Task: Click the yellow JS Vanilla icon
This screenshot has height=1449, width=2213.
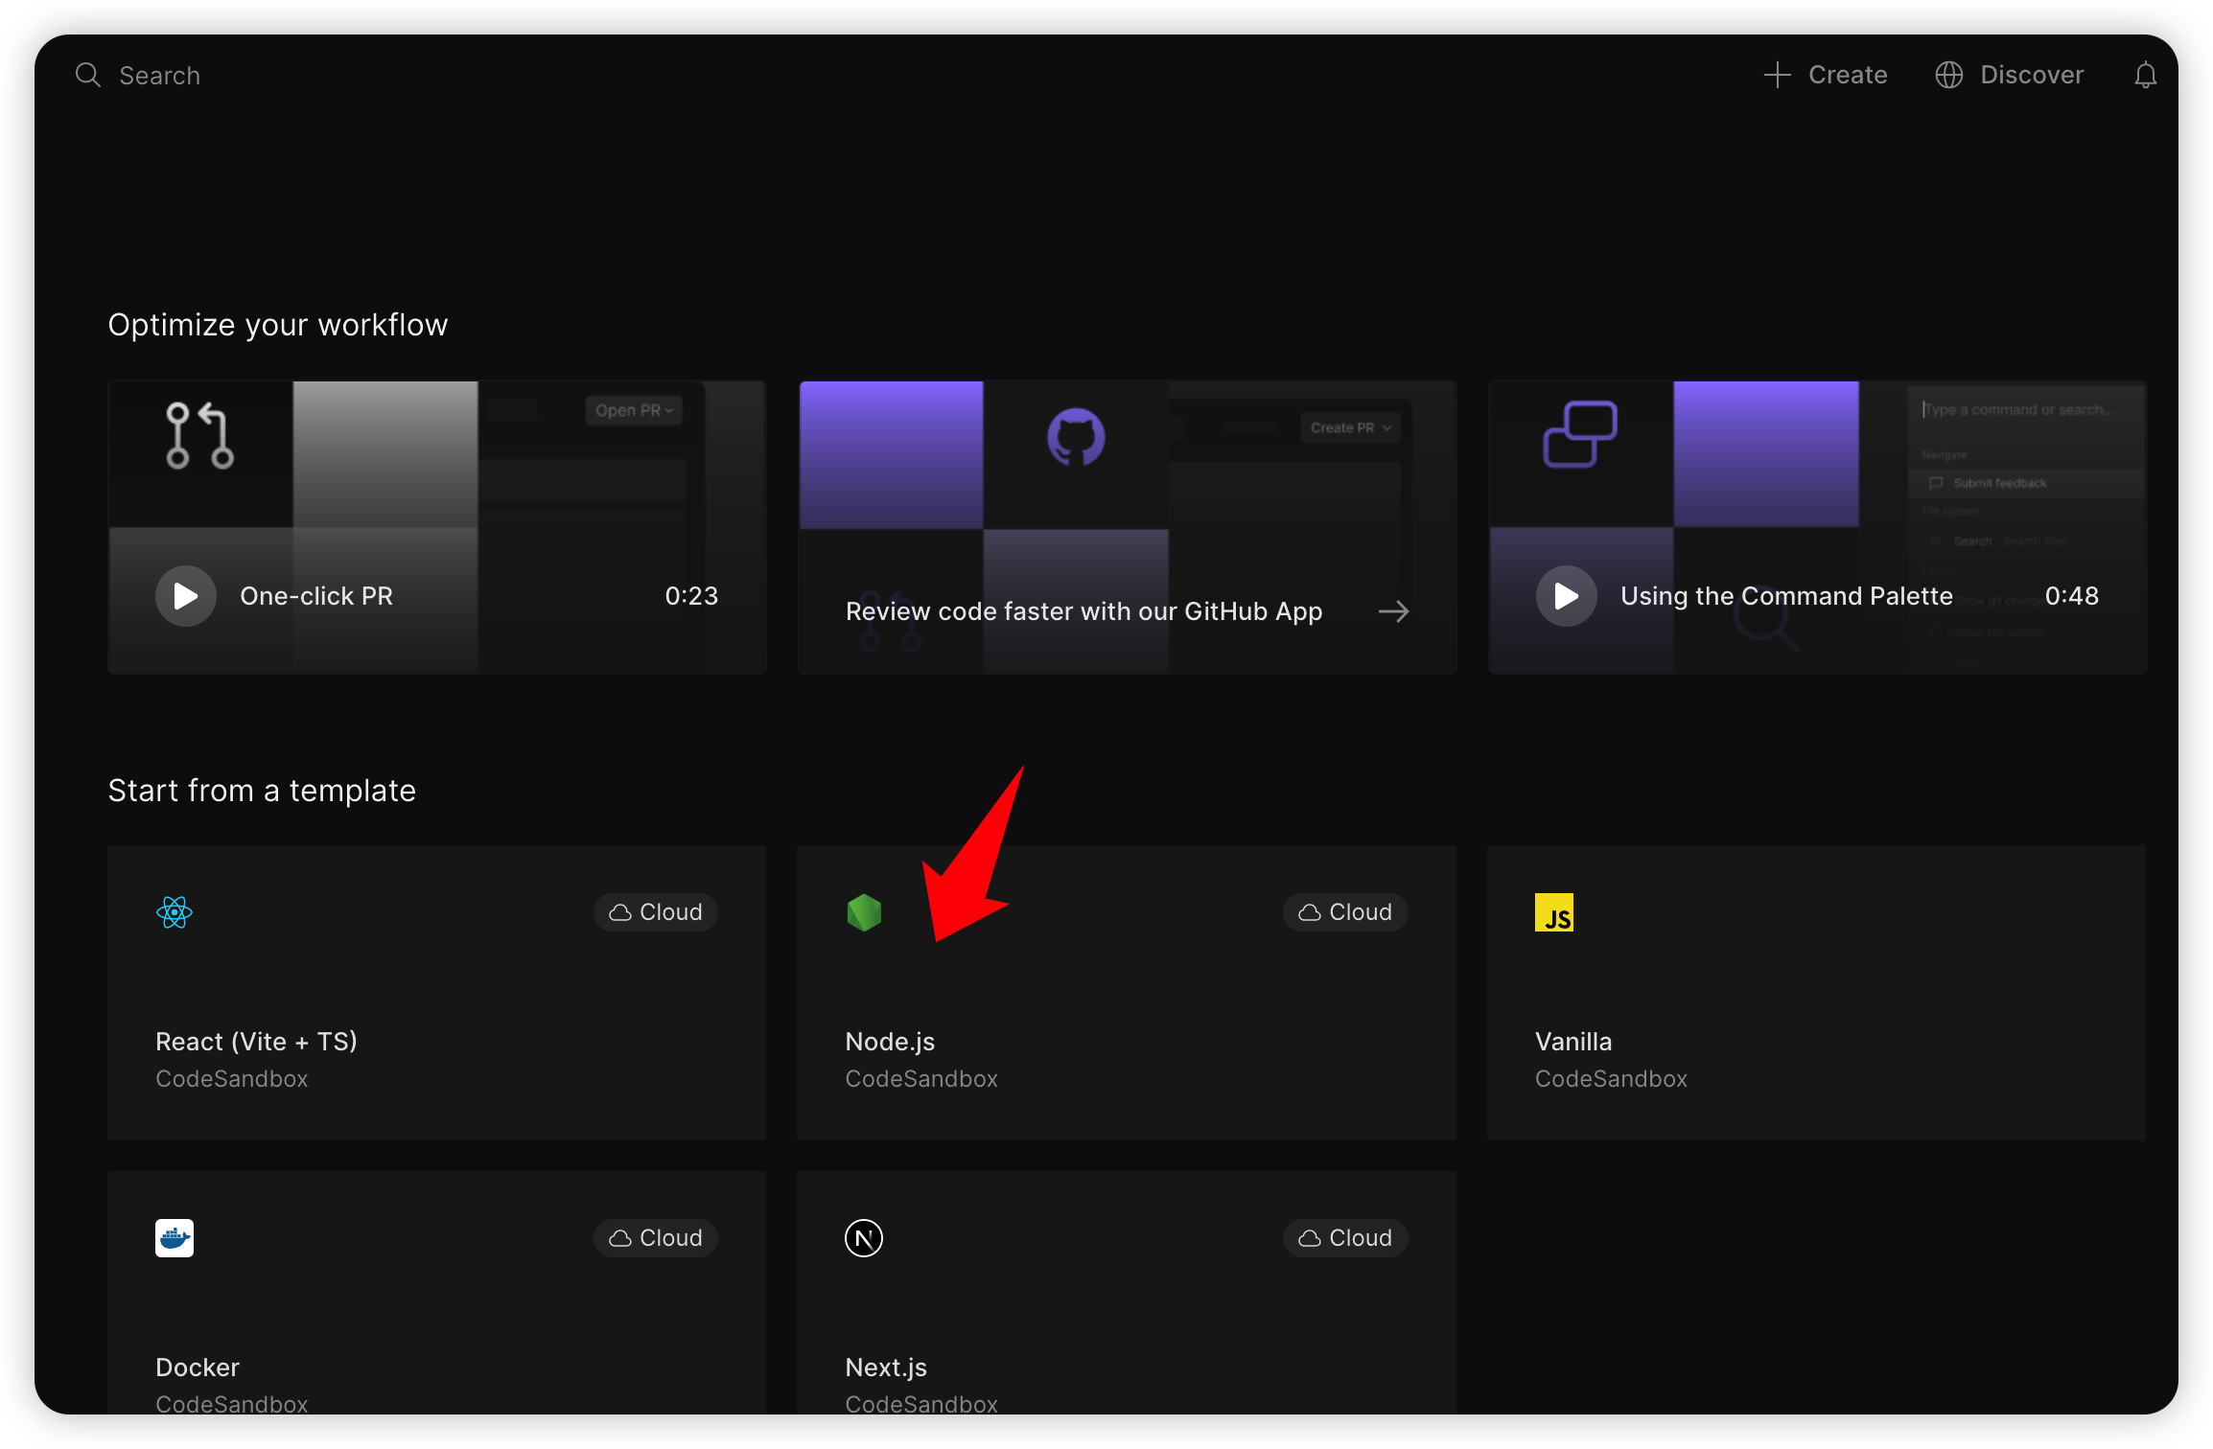Action: tap(1553, 912)
